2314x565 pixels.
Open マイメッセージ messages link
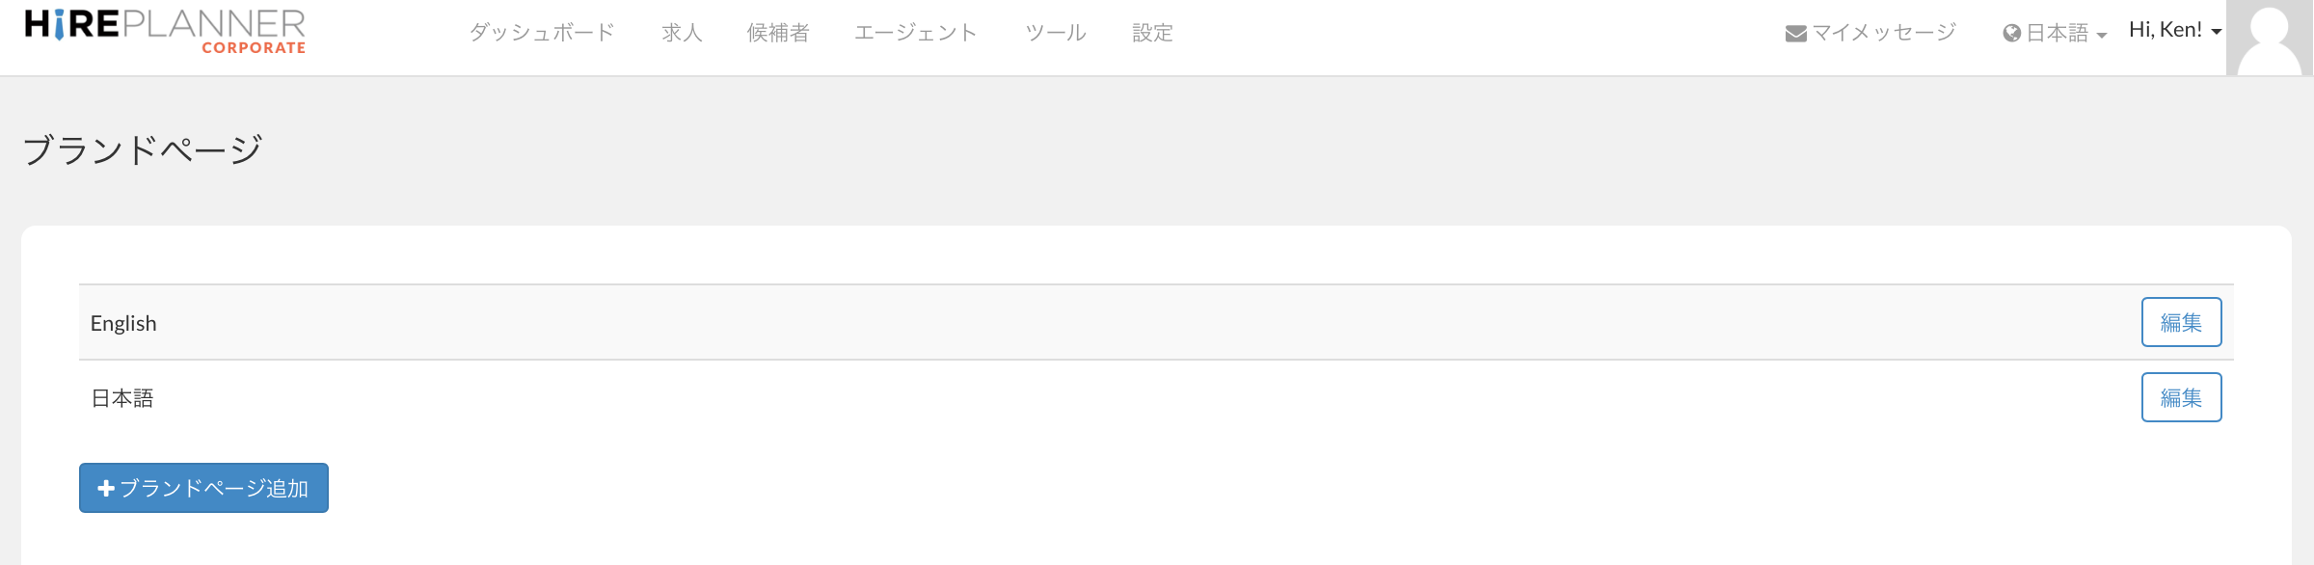pyautogui.click(x=1870, y=31)
